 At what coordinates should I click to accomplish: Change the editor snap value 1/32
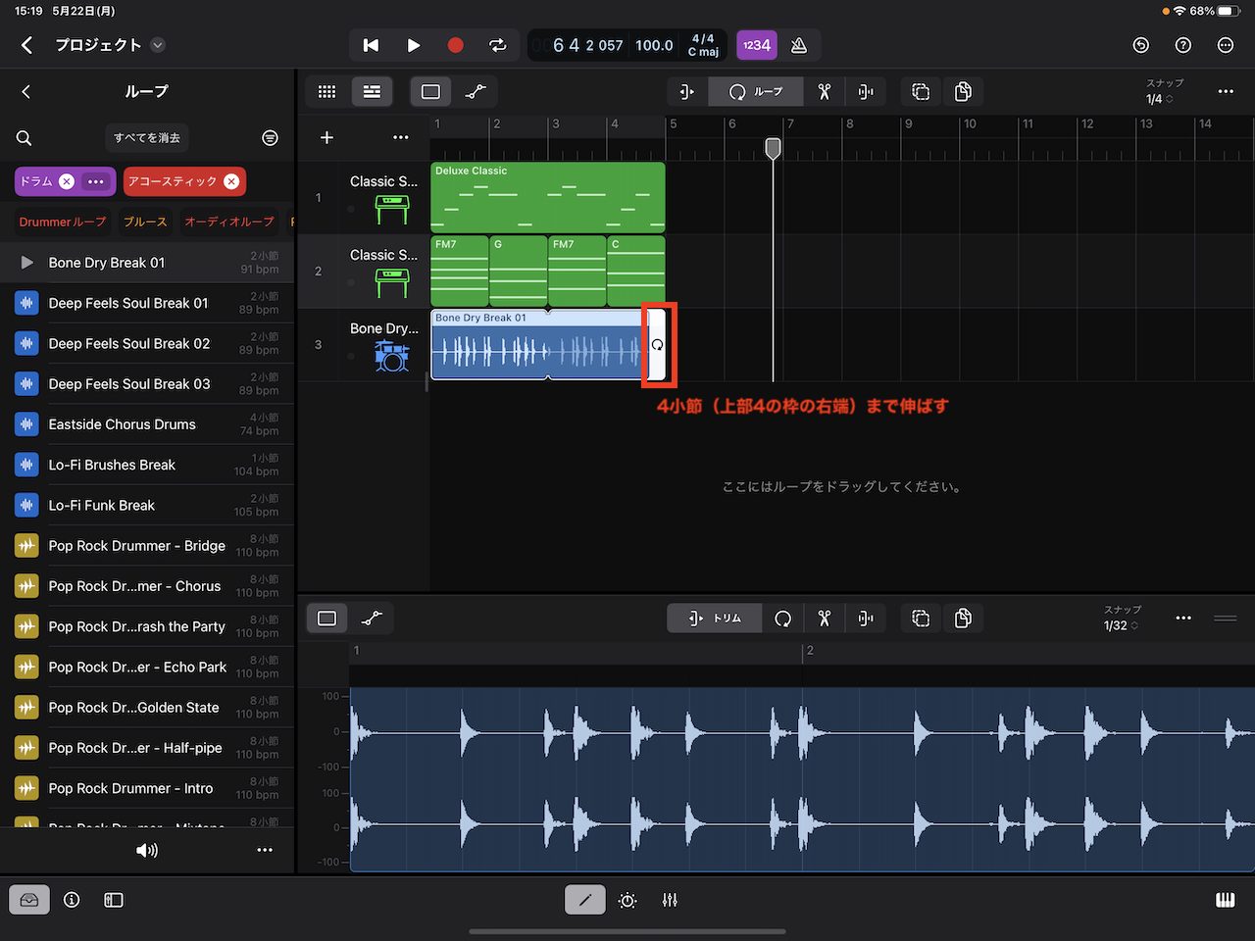point(1121,625)
